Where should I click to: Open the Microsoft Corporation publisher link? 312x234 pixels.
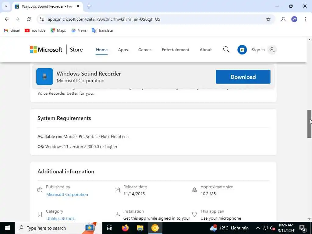[x=67, y=194]
